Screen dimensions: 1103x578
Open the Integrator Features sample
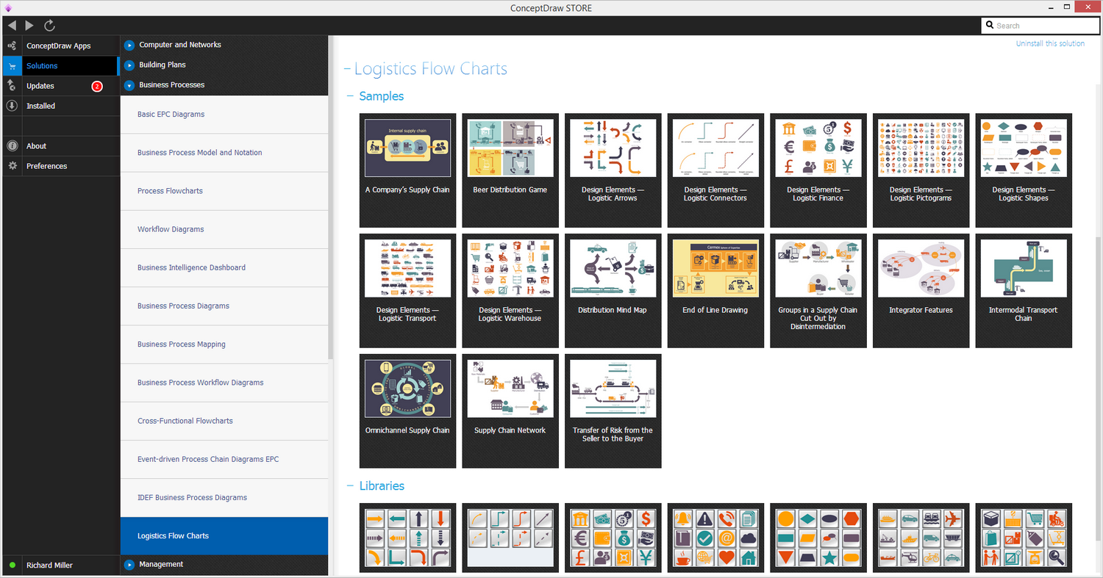tap(921, 291)
